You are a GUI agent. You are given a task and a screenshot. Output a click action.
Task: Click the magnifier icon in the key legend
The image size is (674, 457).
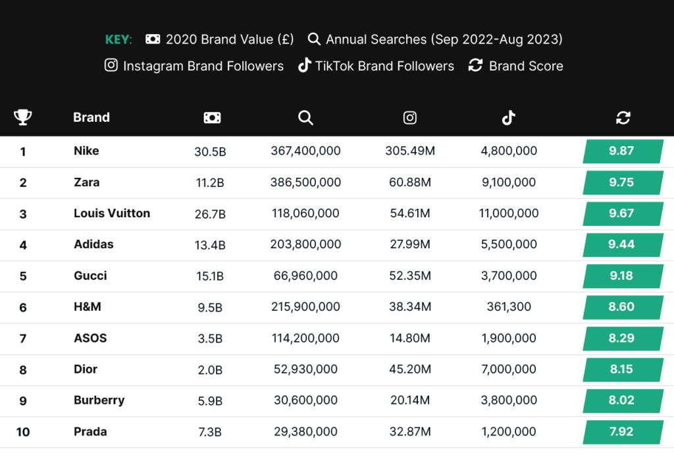pyautogui.click(x=314, y=39)
